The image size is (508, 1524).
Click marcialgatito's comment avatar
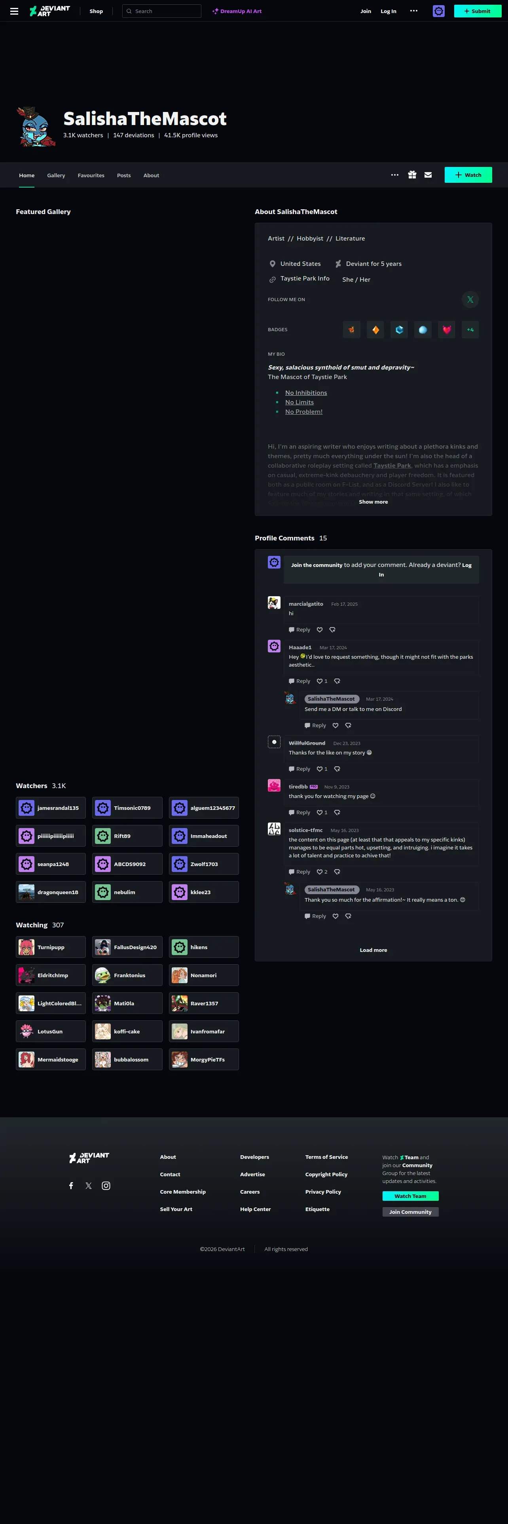click(x=274, y=603)
